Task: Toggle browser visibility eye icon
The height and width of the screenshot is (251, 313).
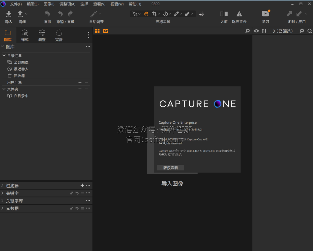Action: 256,31
